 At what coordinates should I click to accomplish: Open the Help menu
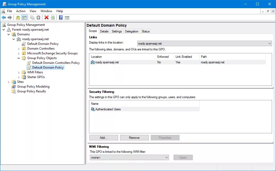tap(60, 11)
